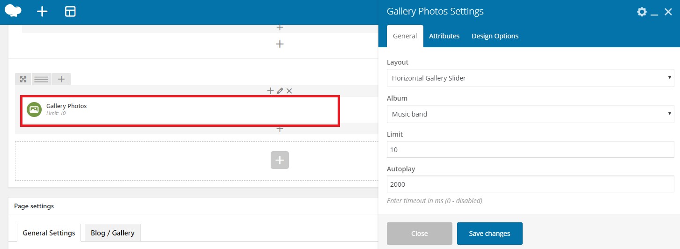Add column with row toolbar plus
This screenshot has width=680, height=249.
[61, 79]
